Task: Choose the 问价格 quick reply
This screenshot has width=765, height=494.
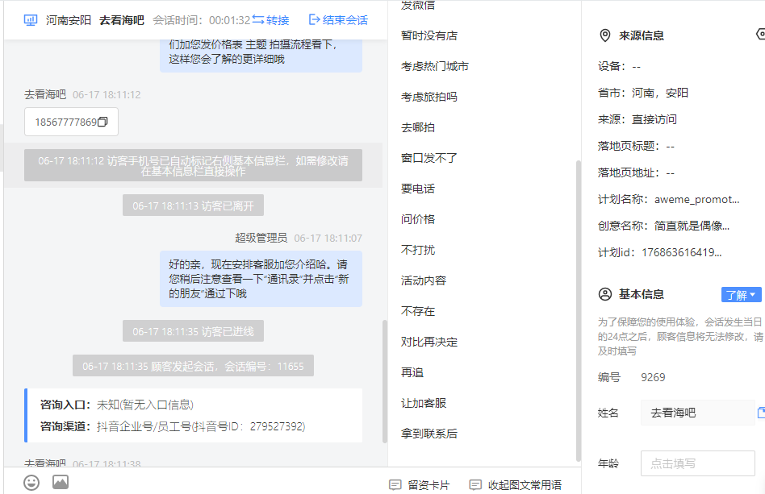Action: point(418,219)
